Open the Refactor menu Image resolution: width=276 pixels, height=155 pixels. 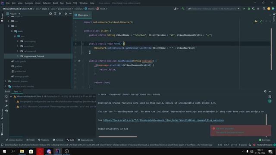click(47, 3)
